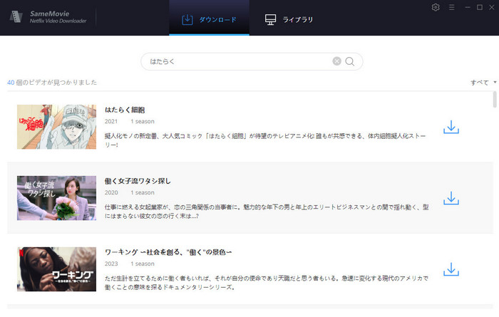Click the SameMovie logo icon
The height and width of the screenshot is (317, 499).
point(16,16)
